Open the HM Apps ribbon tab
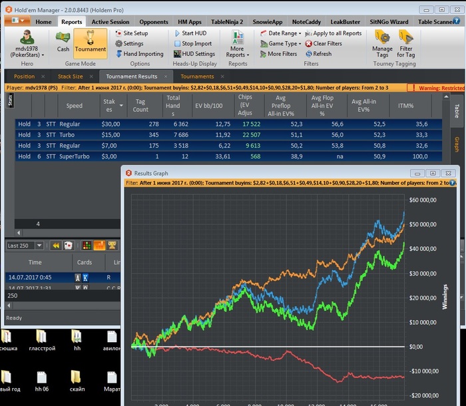Image resolution: width=466 pixels, height=406 pixels. tap(190, 22)
